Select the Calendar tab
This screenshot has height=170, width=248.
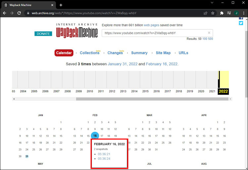tap(64, 53)
